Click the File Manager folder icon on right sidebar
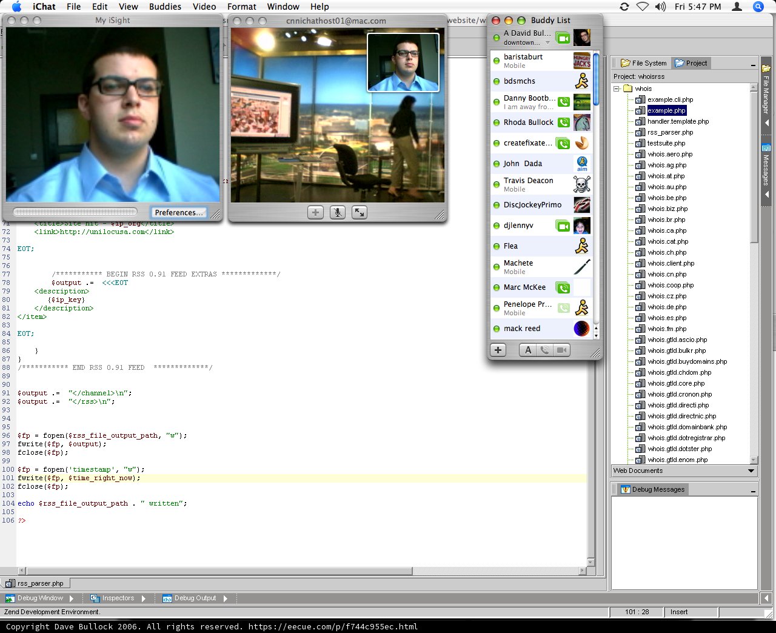 pyautogui.click(x=766, y=69)
